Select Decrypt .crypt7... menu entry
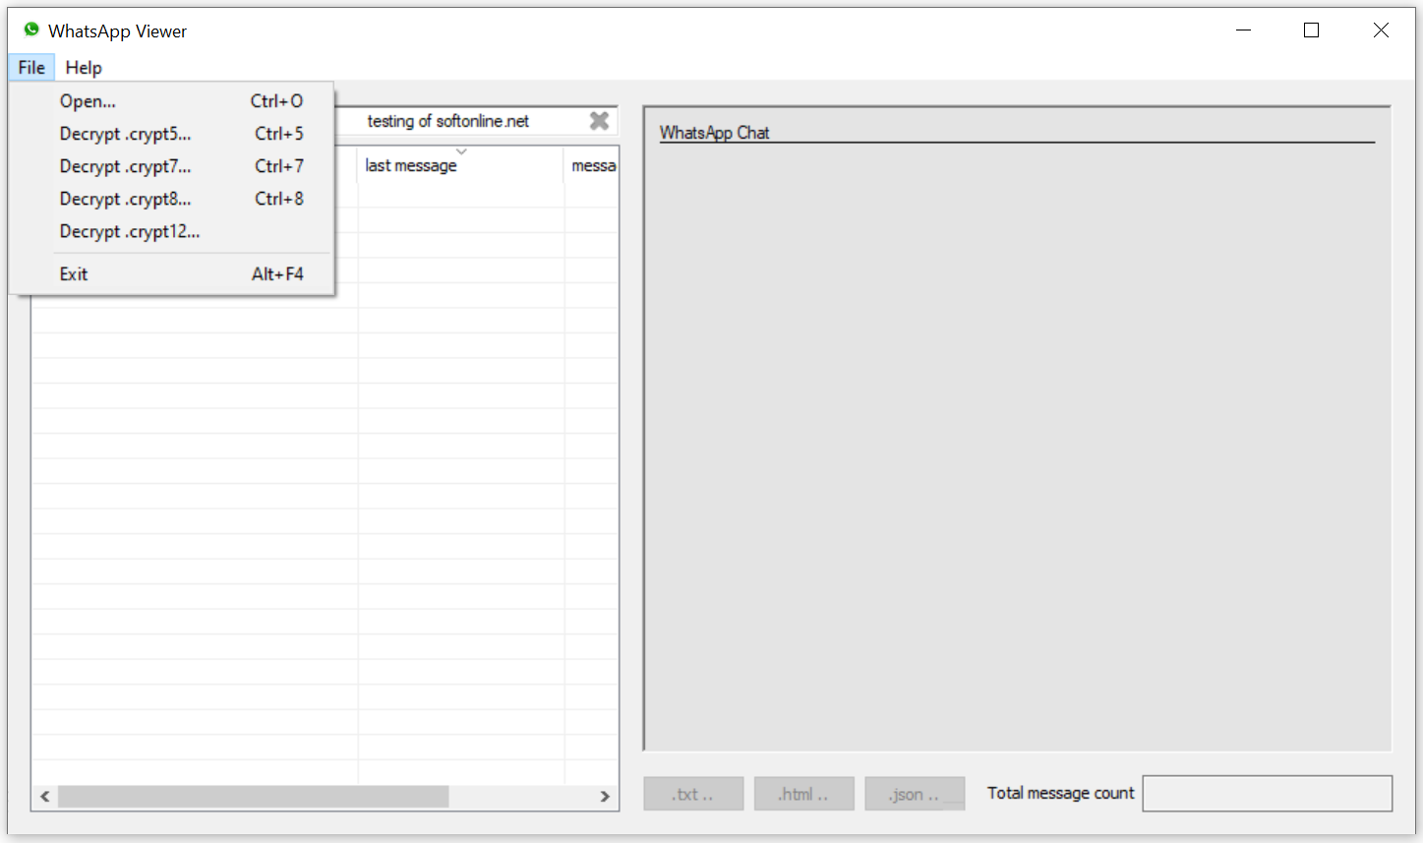 click(x=172, y=165)
